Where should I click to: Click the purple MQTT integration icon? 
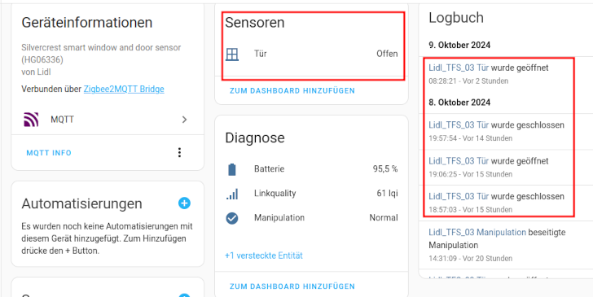point(31,120)
